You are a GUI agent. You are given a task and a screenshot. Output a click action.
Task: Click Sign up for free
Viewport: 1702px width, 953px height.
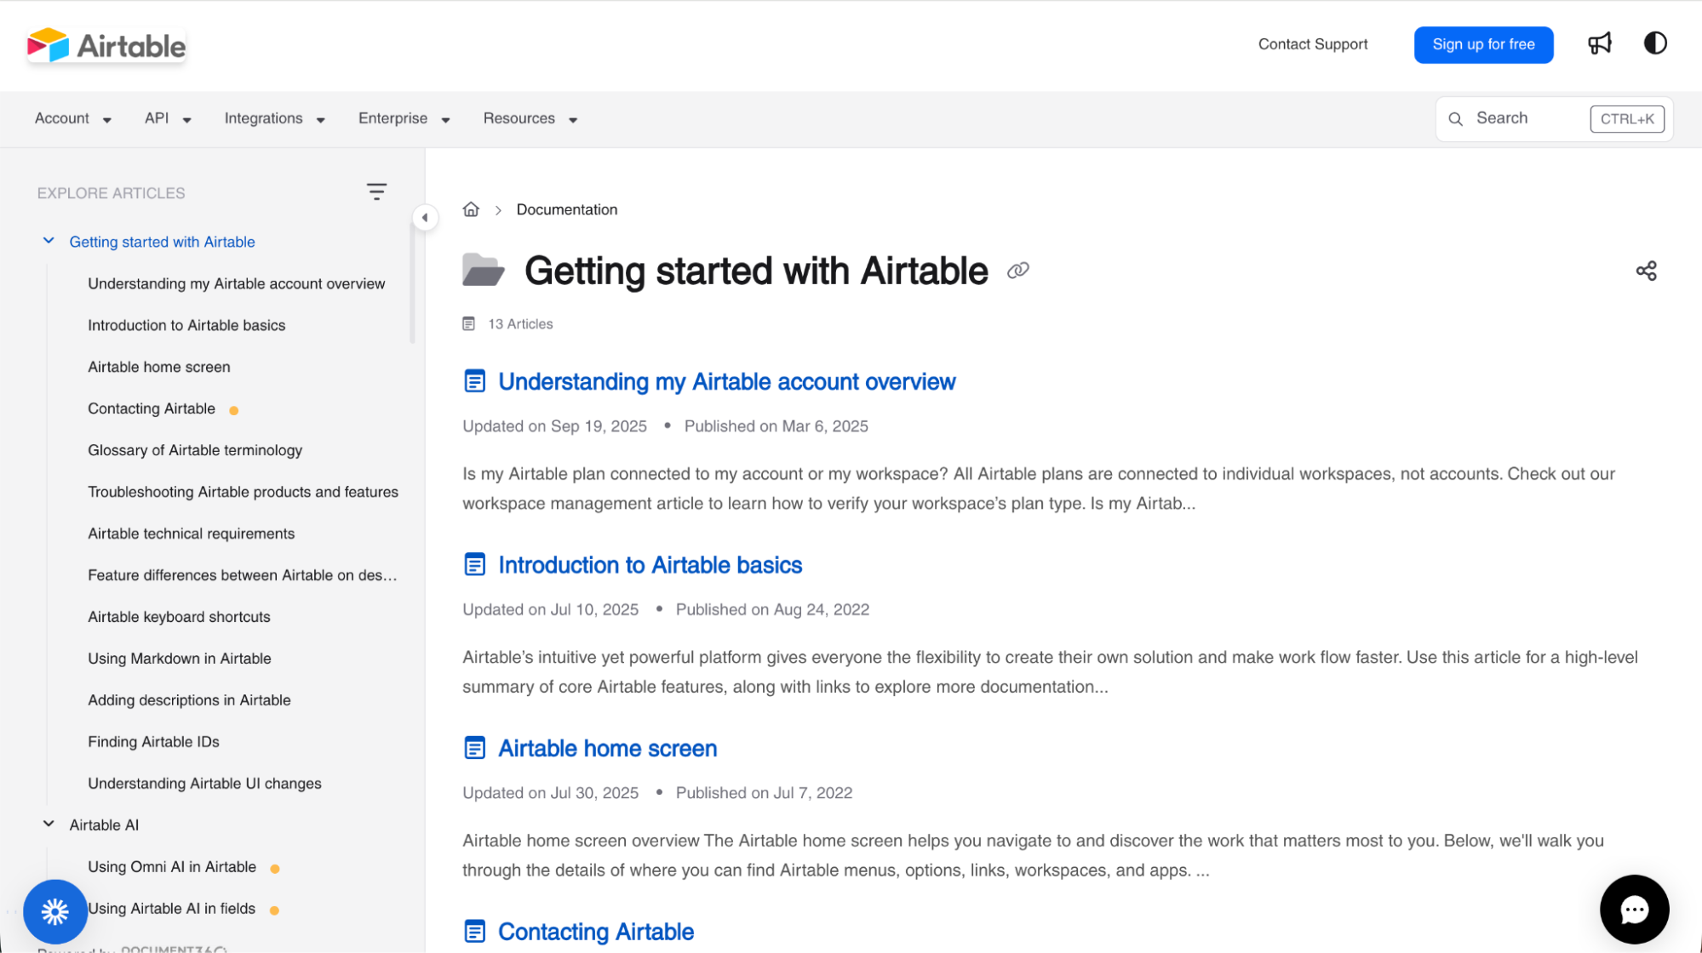pos(1483,44)
